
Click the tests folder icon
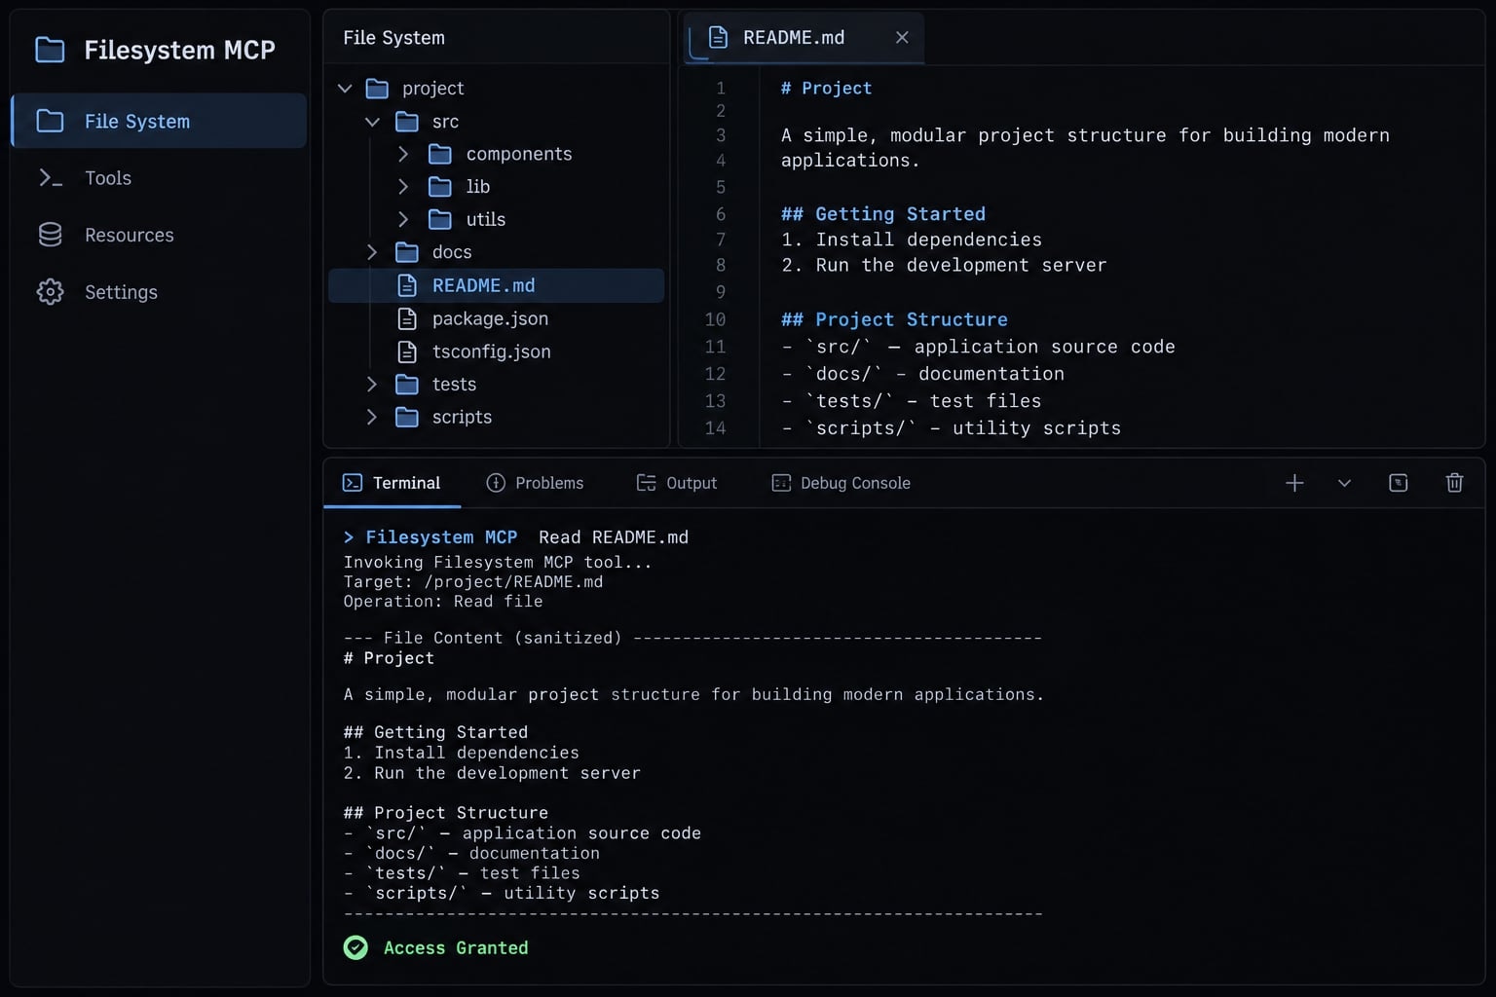[407, 385]
